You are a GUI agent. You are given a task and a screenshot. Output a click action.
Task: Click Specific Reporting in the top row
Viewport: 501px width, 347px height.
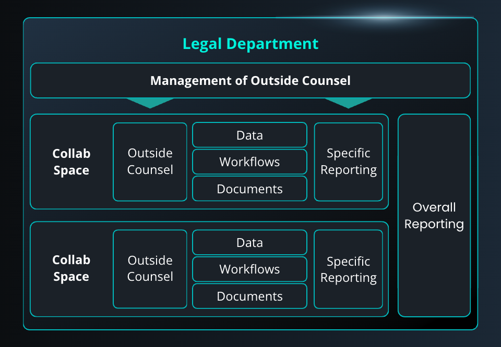(x=348, y=162)
